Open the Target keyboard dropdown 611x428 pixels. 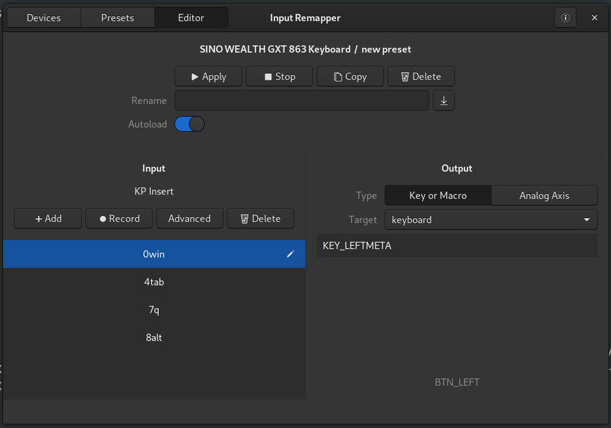[491, 219]
